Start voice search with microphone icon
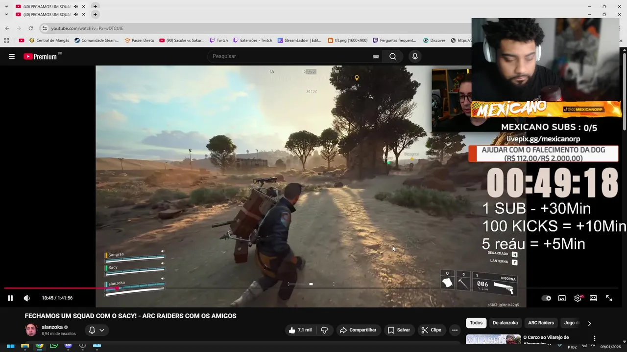This screenshot has height=352, width=627. pyautogui.click(x=415, y=56)
